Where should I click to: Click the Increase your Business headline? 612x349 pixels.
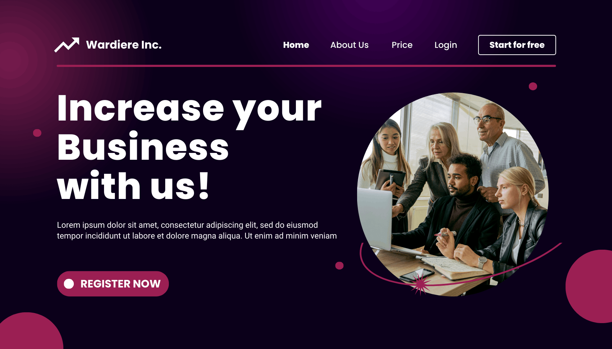[189, 146]
